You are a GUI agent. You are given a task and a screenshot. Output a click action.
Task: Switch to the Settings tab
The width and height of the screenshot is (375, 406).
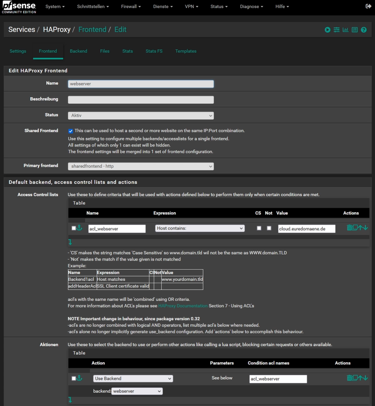18,51
